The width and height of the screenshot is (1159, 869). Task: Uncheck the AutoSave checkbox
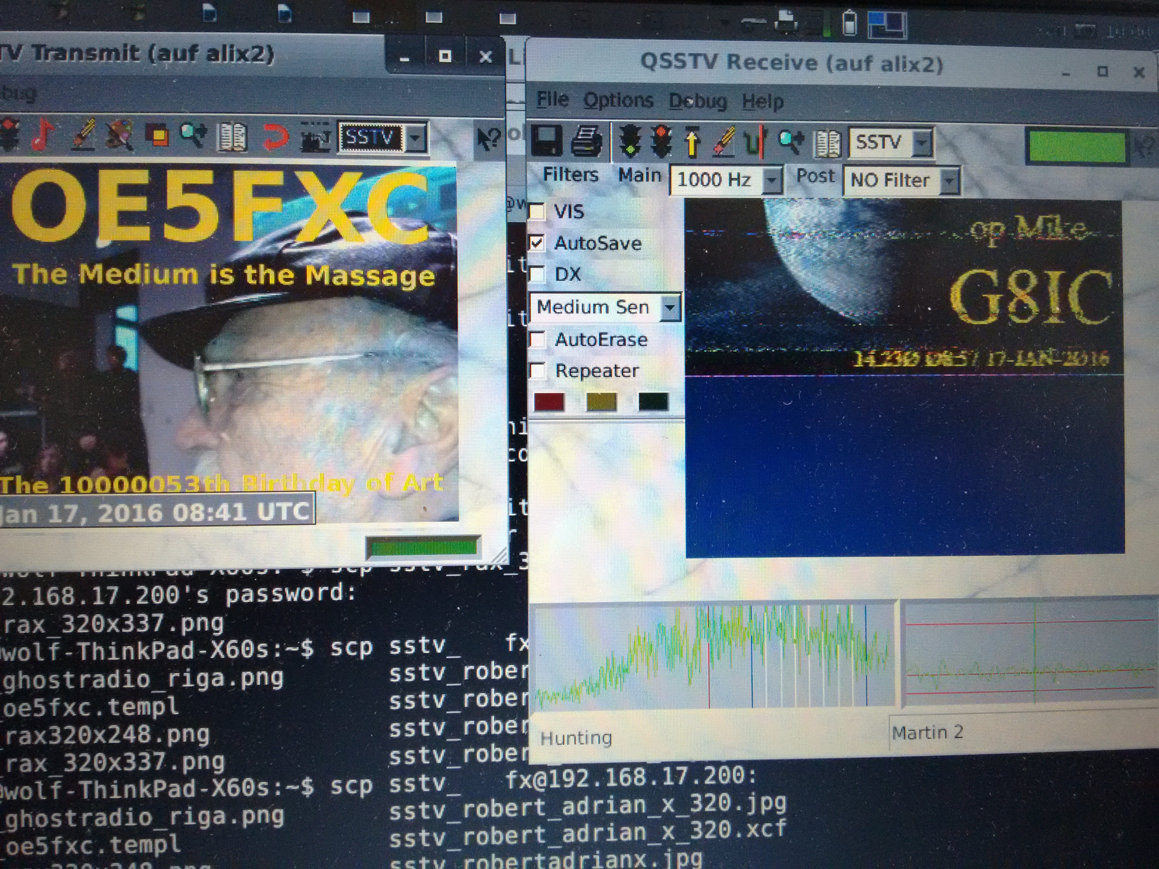(537, 243)
